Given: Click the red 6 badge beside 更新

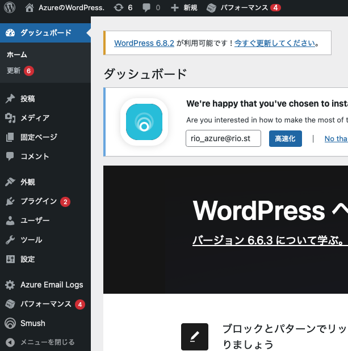Looking at the screenshot, I should [29, 71].
